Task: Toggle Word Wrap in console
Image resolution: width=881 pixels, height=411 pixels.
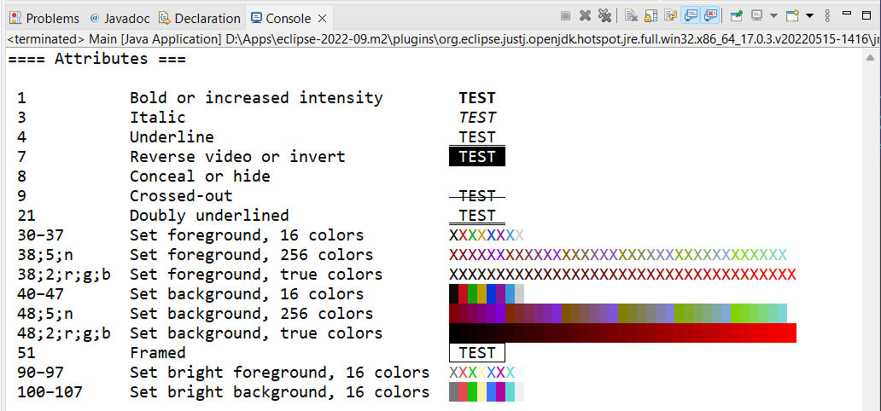Action: pyautogui.click(x=670, y=16)
